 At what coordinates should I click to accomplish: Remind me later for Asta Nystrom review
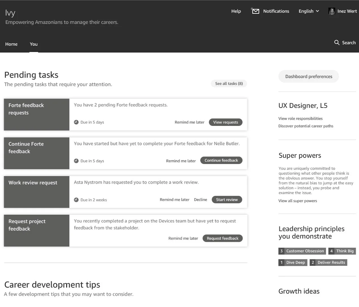point(174,199)
